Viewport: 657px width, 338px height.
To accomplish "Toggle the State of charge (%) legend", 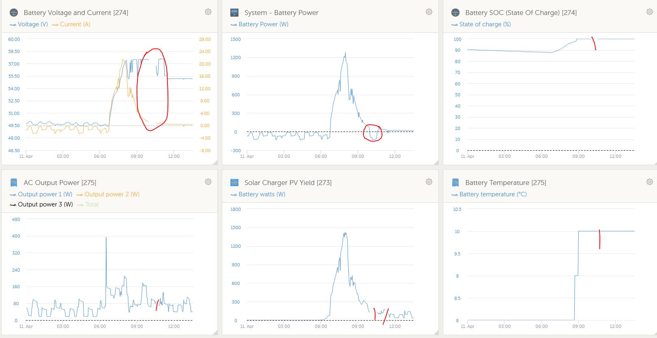I will point(481,24).
